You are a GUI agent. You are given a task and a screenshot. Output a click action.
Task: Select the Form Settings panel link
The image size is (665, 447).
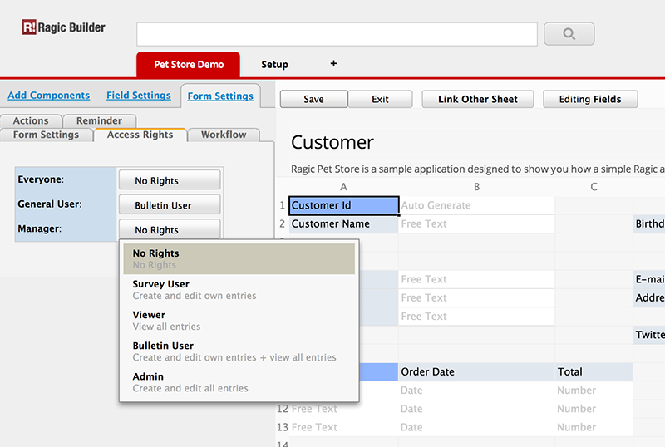click(x=220, y=96)
